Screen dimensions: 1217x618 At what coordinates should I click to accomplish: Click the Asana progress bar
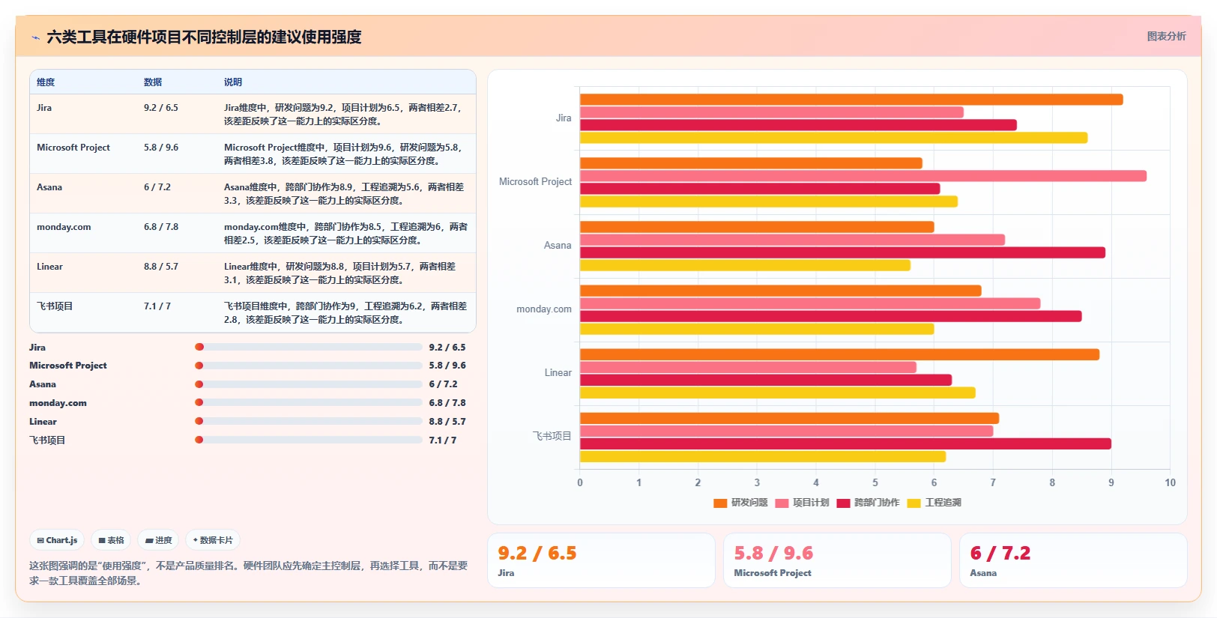click(309, 384)
